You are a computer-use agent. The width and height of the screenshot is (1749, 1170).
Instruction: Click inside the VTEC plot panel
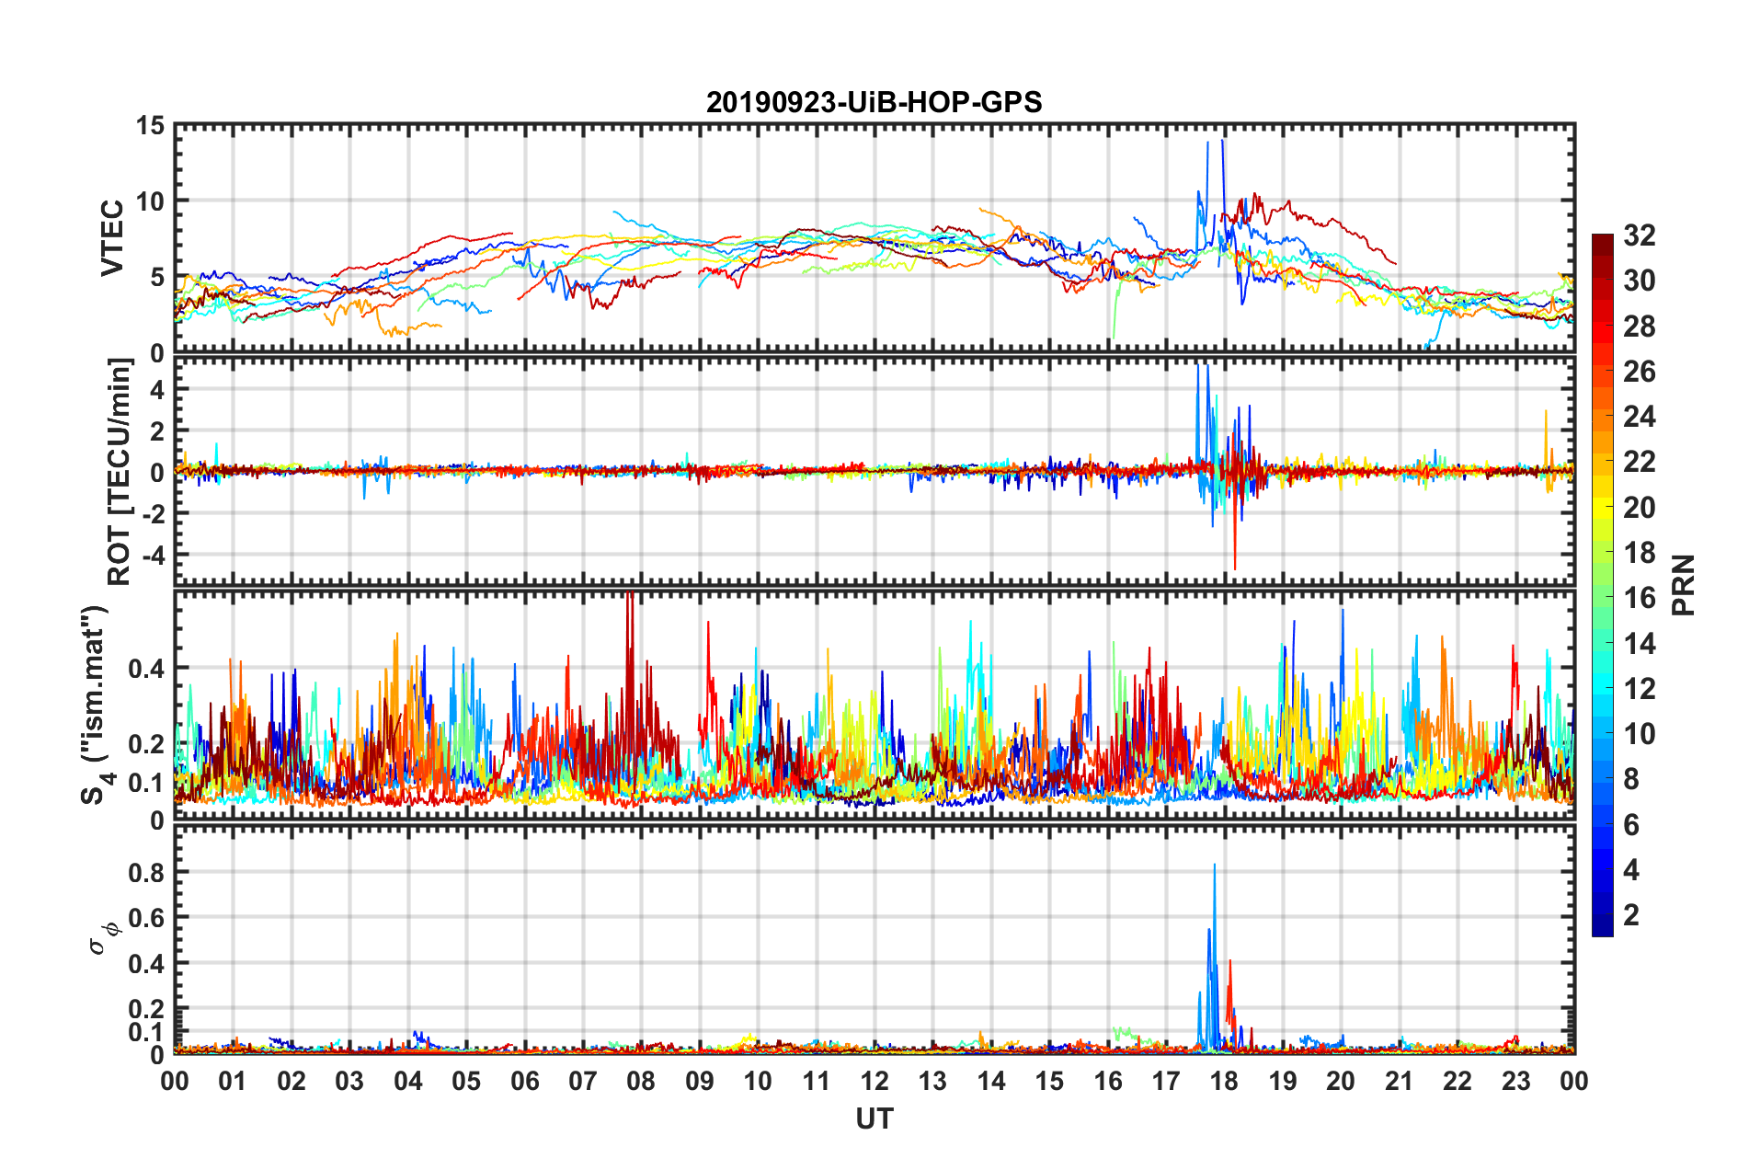click(x=874, y=238)
